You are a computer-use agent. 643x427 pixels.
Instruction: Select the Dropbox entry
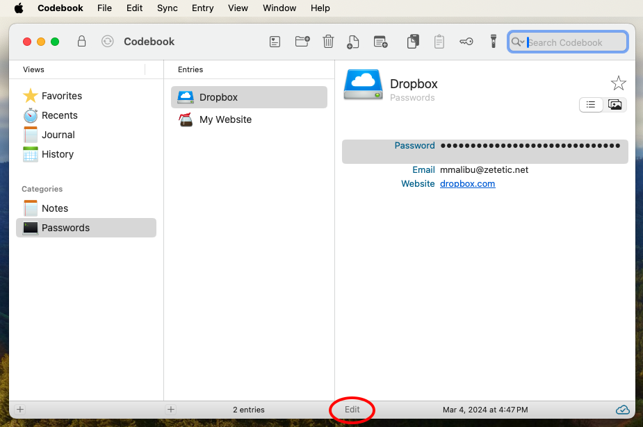coord(249,97)
